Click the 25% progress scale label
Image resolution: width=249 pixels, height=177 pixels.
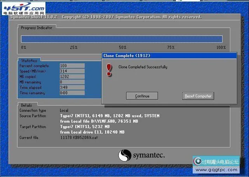coord(74,47)
